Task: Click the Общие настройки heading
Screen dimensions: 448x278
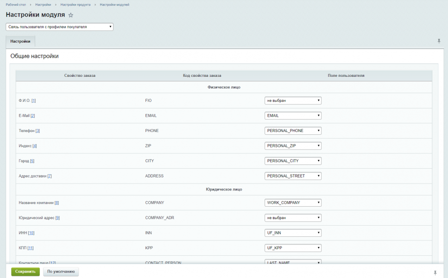Action: 34,56
